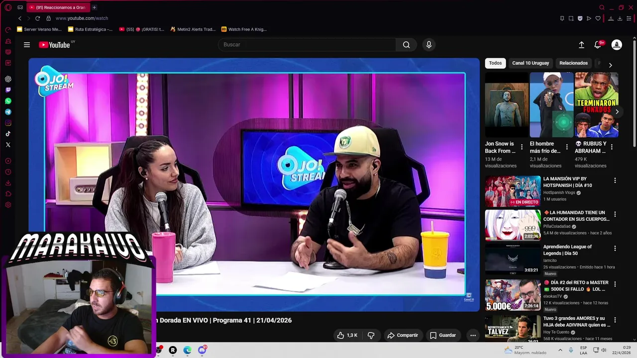
Task: Show more filter chips with arrow
Action: (610, 65)
